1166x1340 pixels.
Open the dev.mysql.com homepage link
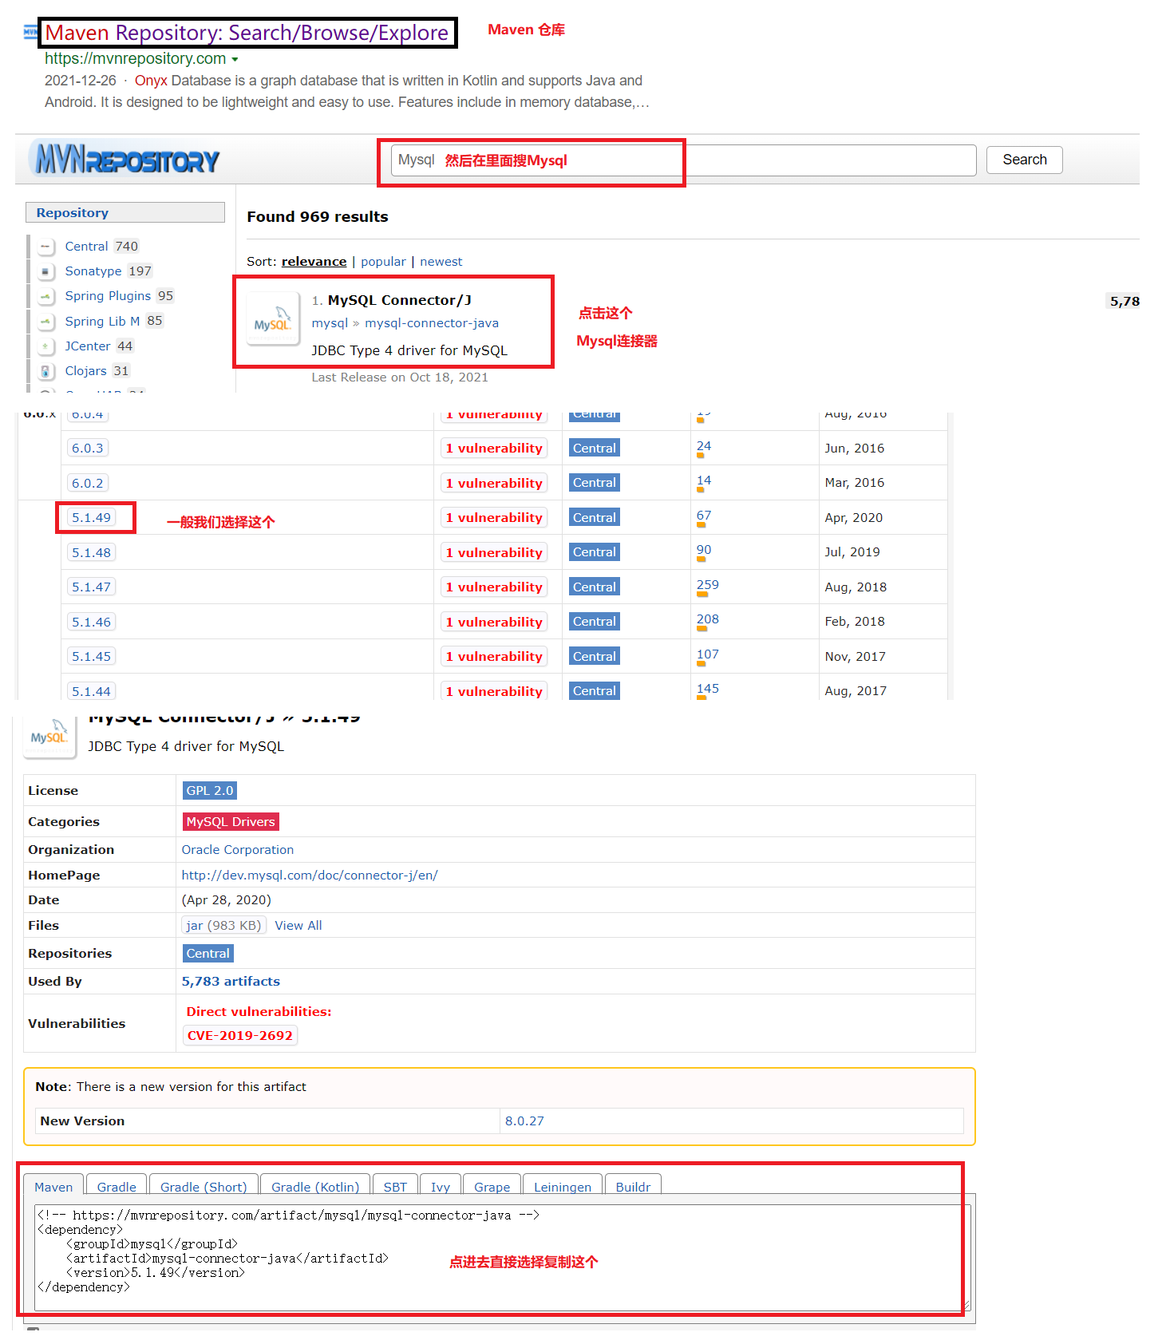click(310, 876)
